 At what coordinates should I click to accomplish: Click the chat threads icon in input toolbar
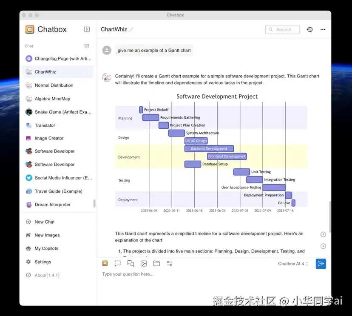[131, 263]
